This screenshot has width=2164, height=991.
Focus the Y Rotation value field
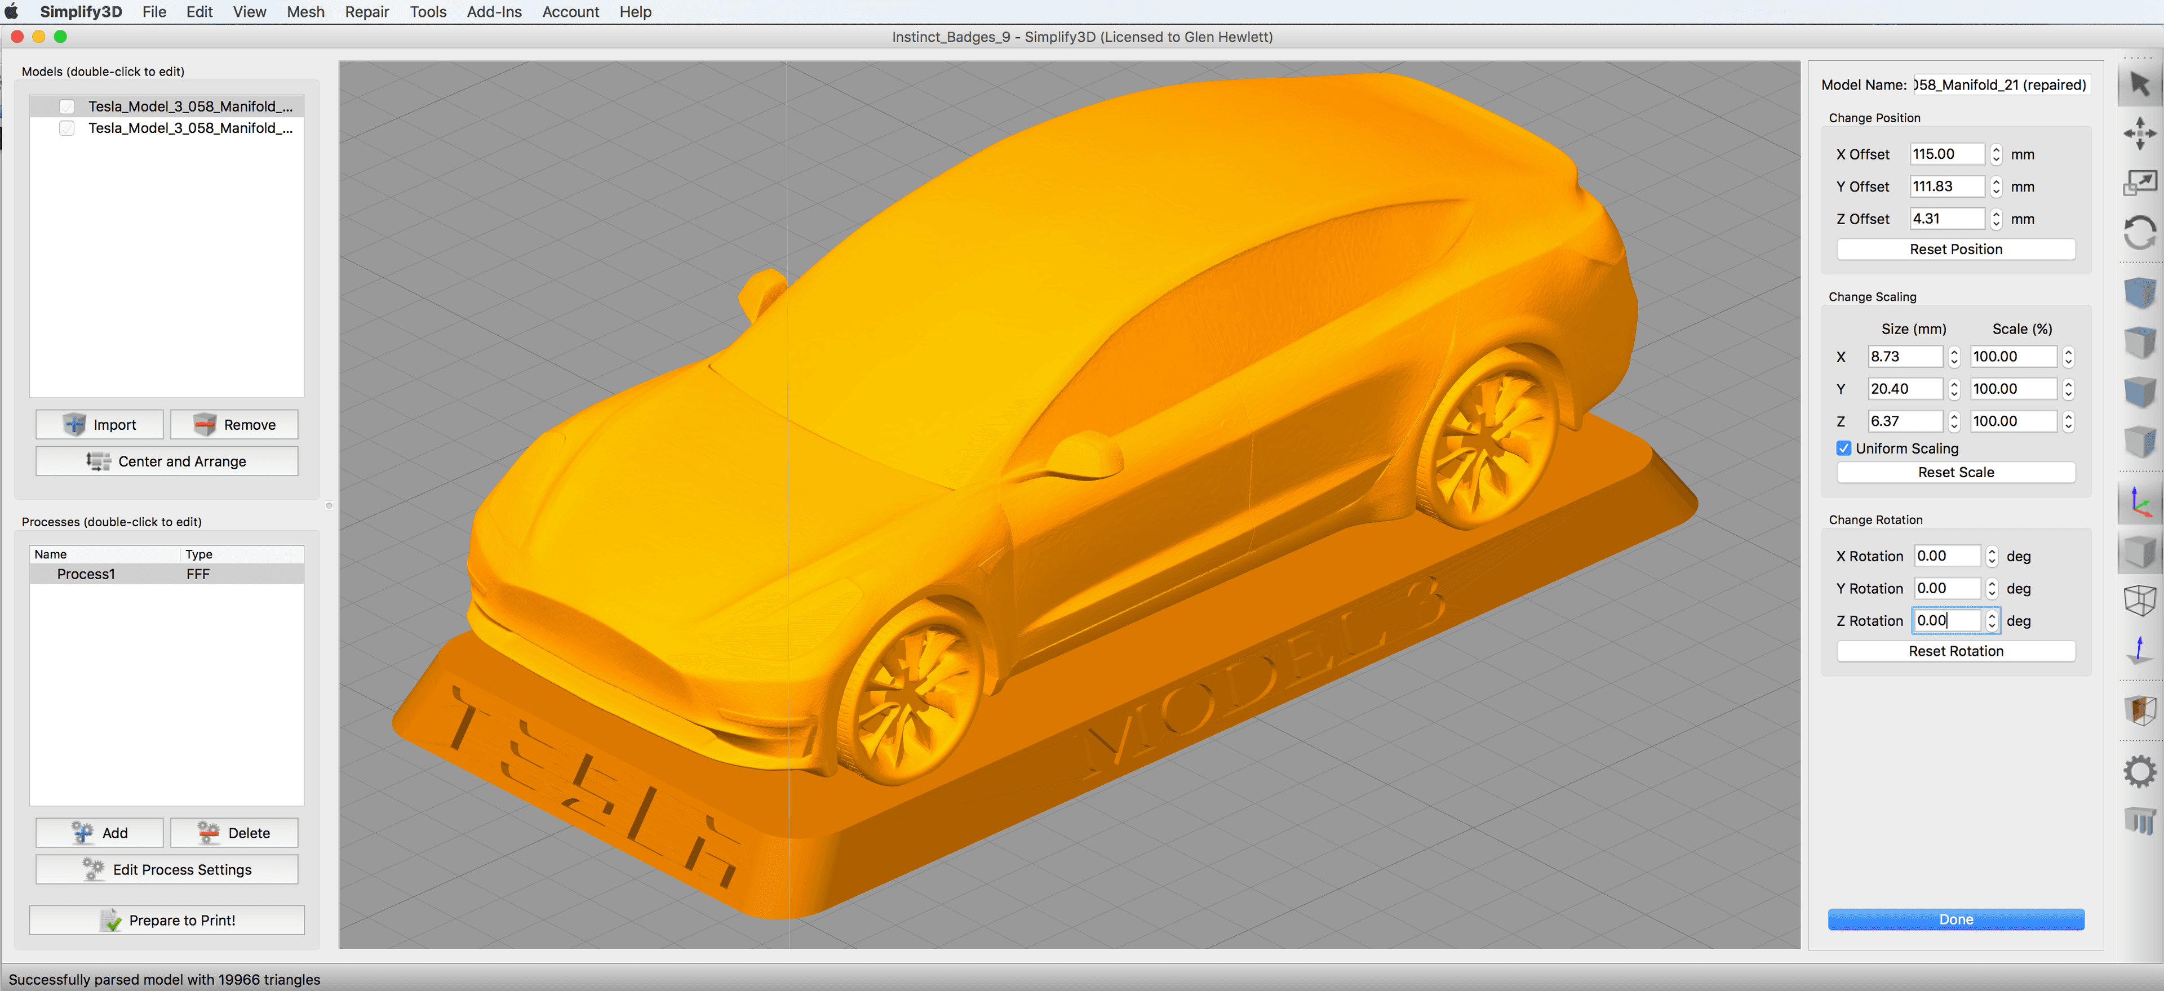click(1947, 589)
